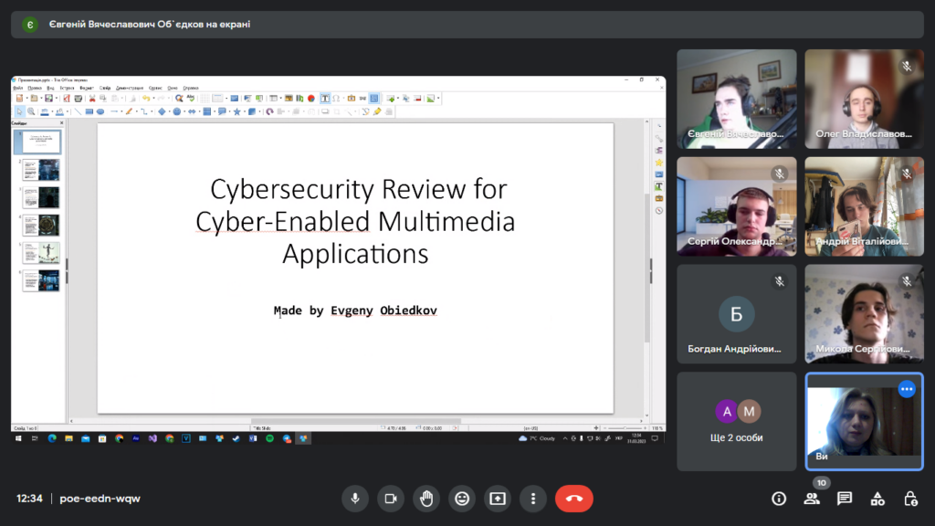The width and height of the screenshot is (935, 526).
Task: Open the 'Файл' menu in the presentation
Action: click(18, 88)
